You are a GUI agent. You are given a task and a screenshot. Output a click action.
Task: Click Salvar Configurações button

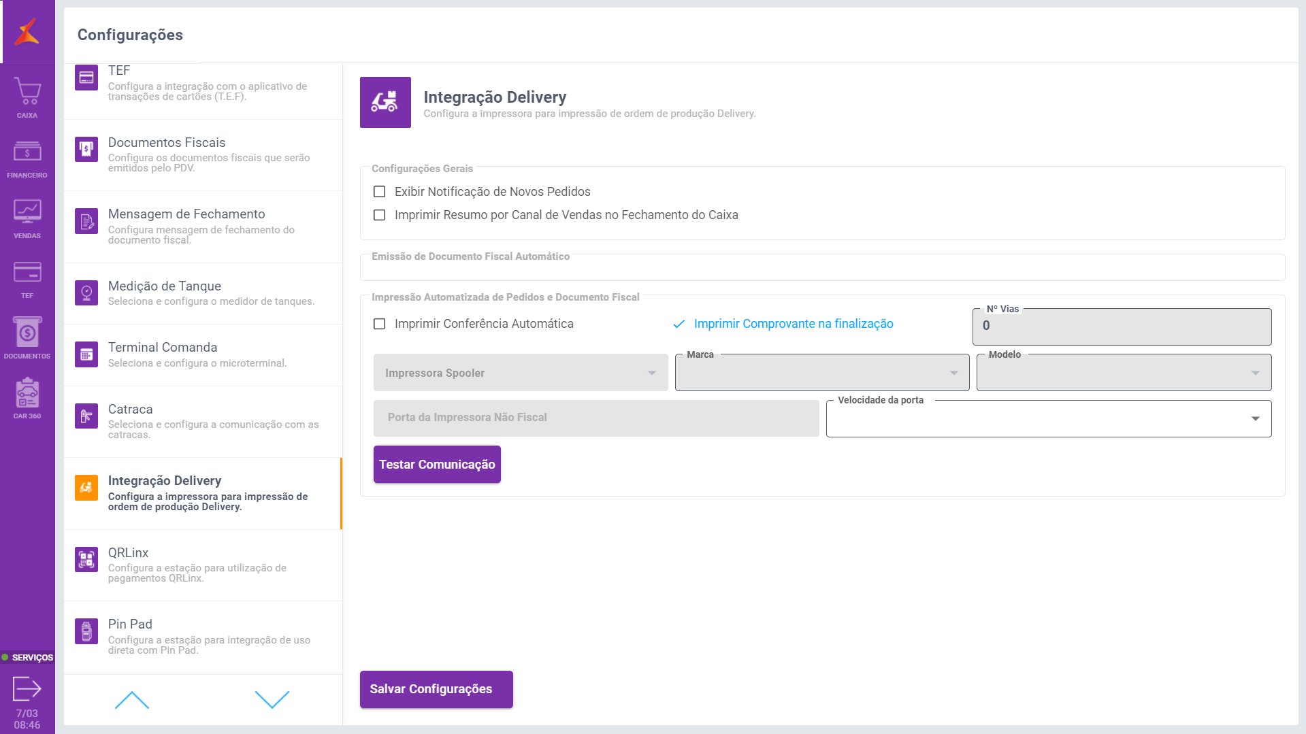pos(436,689)
